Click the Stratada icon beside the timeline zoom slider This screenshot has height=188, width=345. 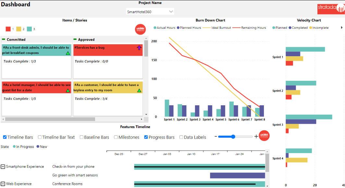(264, 136)
